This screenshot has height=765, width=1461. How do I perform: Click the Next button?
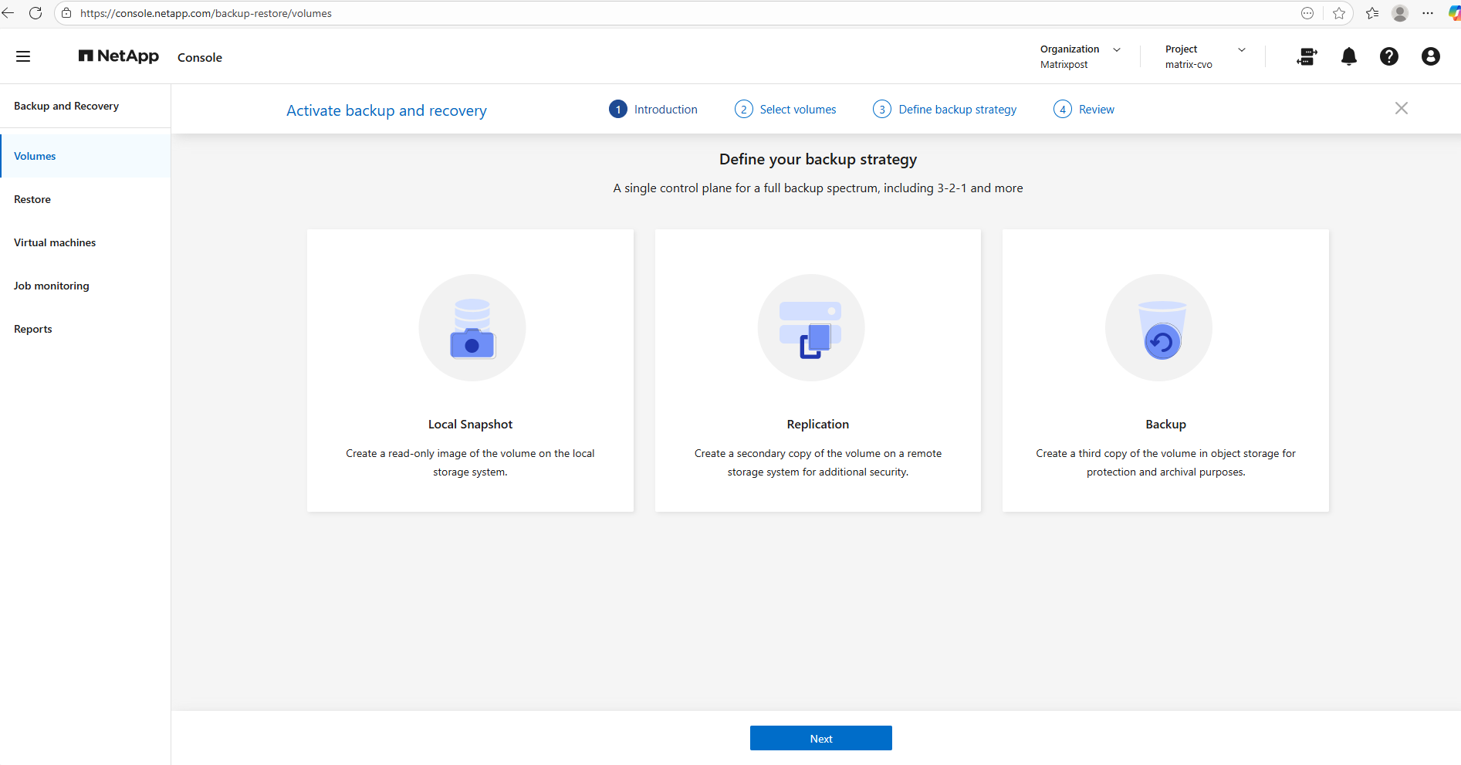click(820, 738)
